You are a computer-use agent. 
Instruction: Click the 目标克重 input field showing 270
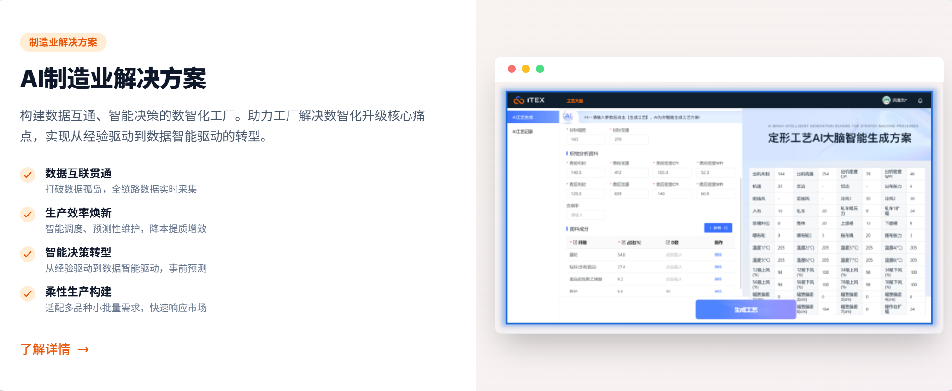pyautogui.click(x=629, y=139)
